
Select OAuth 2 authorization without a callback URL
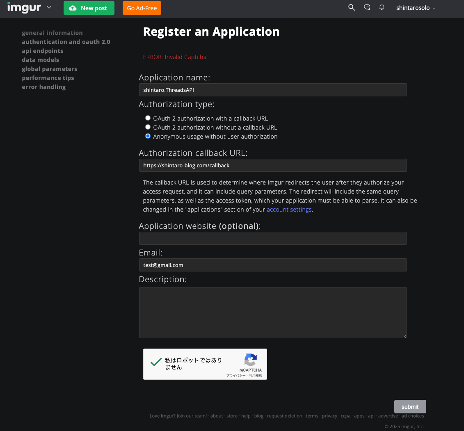tap(148, 127)
